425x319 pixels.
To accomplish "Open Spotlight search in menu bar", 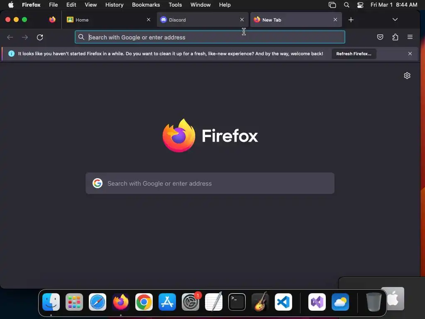I will [x=347, y=5].
